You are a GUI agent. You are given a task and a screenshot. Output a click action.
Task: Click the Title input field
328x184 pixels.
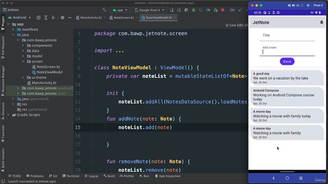point(287,36)
